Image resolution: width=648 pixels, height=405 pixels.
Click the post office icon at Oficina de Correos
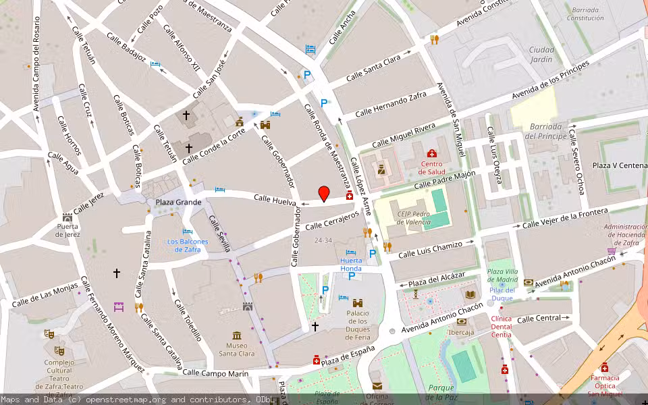tap(377, 386)
